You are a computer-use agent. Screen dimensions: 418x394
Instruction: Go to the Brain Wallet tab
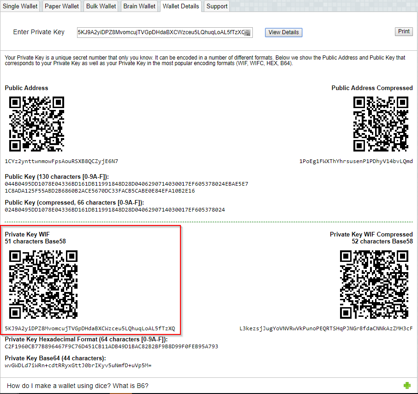coord(139,6)
